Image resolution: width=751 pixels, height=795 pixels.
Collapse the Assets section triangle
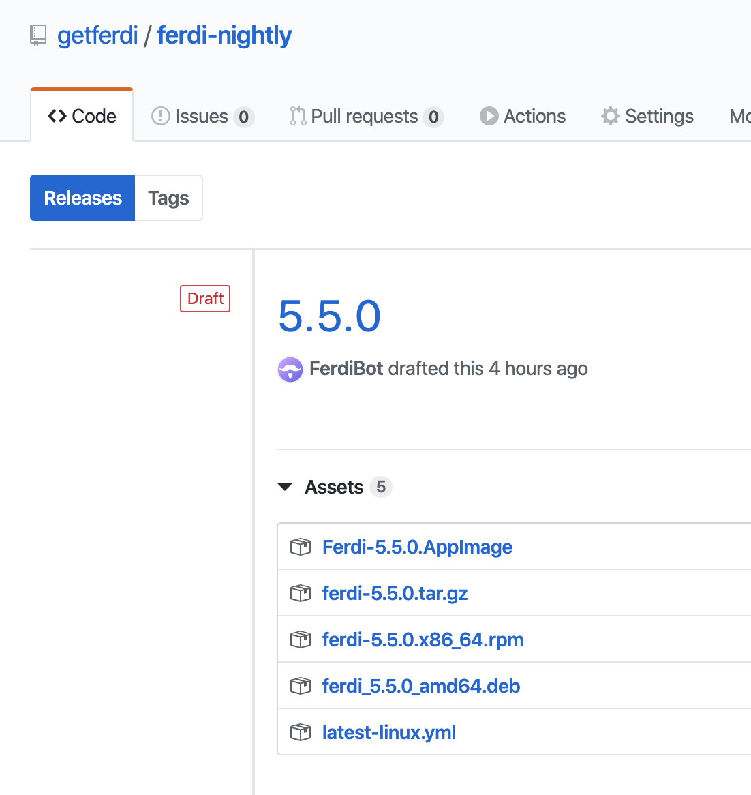click(x=286, y=487)
